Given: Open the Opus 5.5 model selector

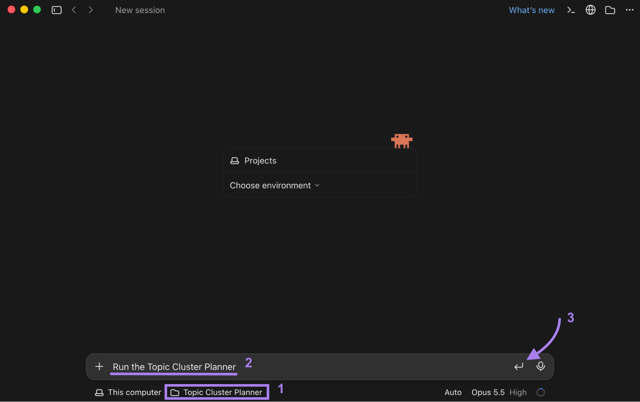Looking at the screenshot, I should coord(488,392).
